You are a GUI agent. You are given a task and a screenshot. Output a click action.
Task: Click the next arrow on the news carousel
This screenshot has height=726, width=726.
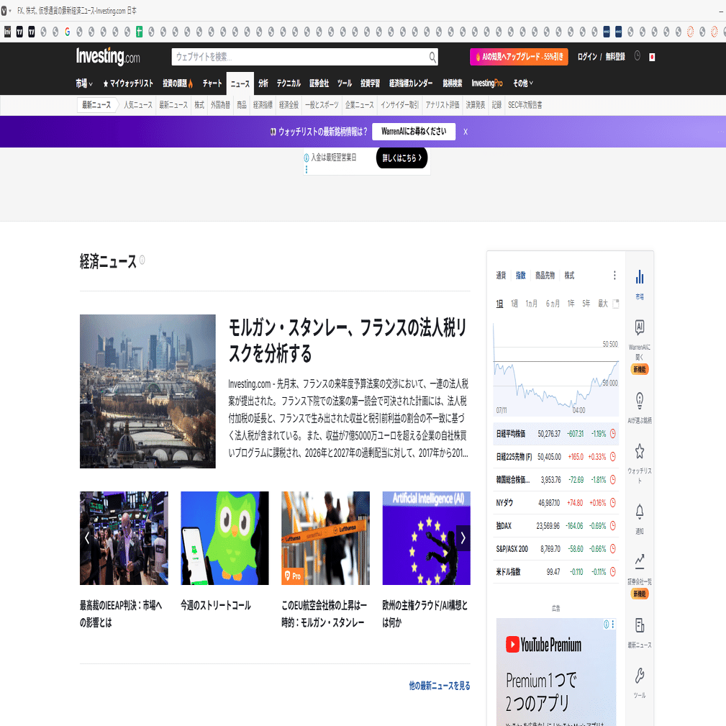point(463,537)
